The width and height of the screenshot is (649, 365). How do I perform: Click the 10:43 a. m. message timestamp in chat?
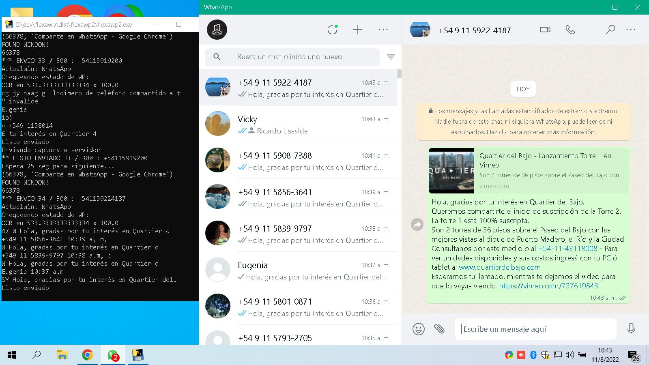604,298
